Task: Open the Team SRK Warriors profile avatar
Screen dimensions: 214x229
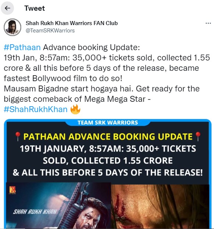Action: (x=13, y=27)
